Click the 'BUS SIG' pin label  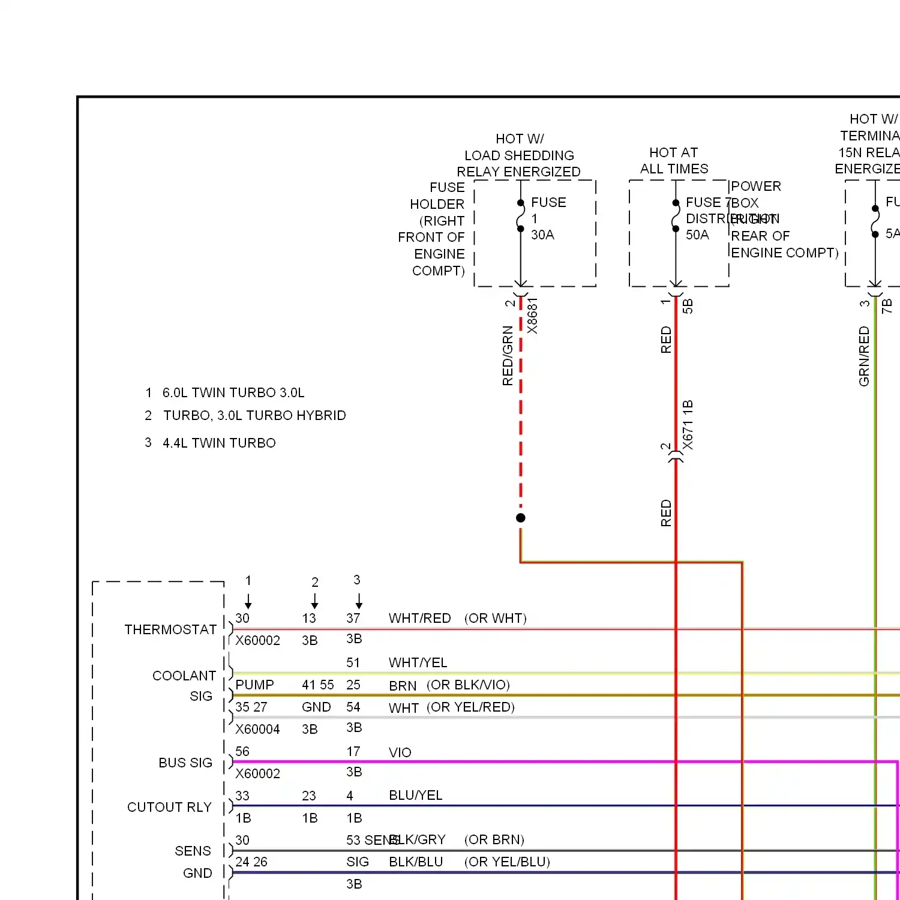point(185,763)
